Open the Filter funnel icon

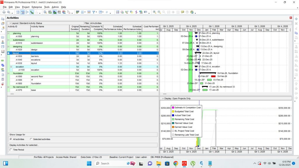94,12
